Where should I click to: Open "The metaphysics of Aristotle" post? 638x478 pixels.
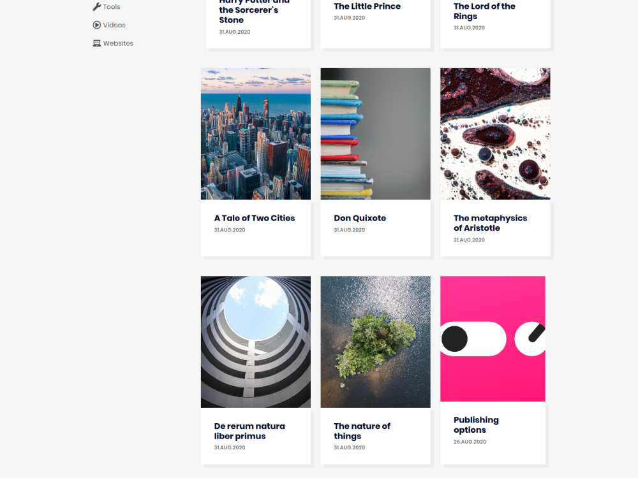click(490, 222)
